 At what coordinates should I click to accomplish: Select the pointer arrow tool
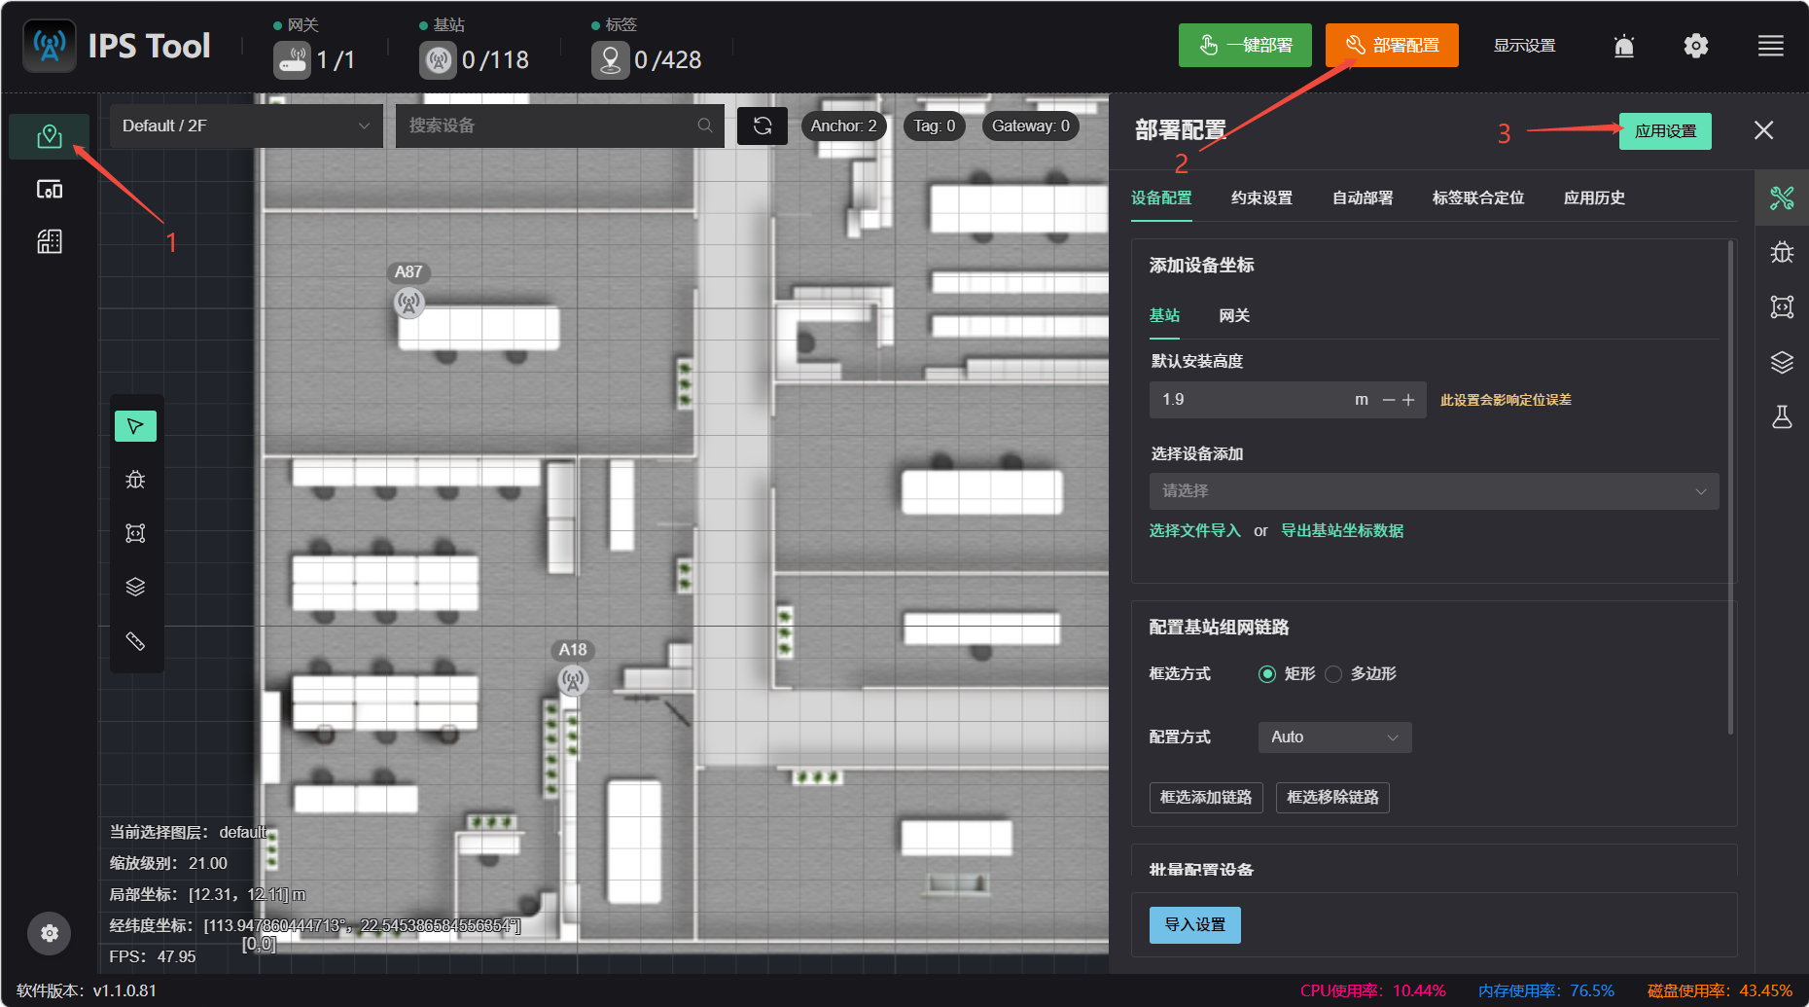pyautogui.click(x=135, y=426)
